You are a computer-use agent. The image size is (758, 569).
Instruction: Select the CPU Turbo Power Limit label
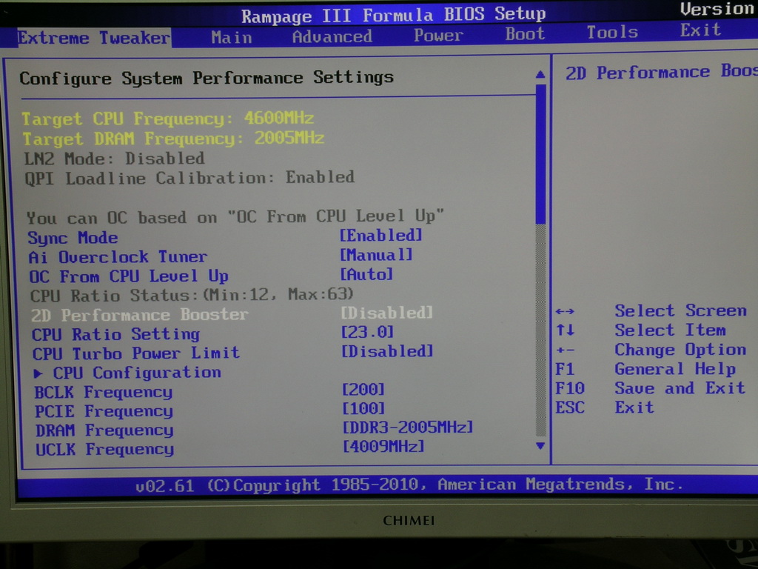tap(136, 353)
